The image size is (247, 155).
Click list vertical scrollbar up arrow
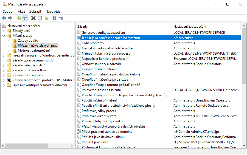pos(243,26)
